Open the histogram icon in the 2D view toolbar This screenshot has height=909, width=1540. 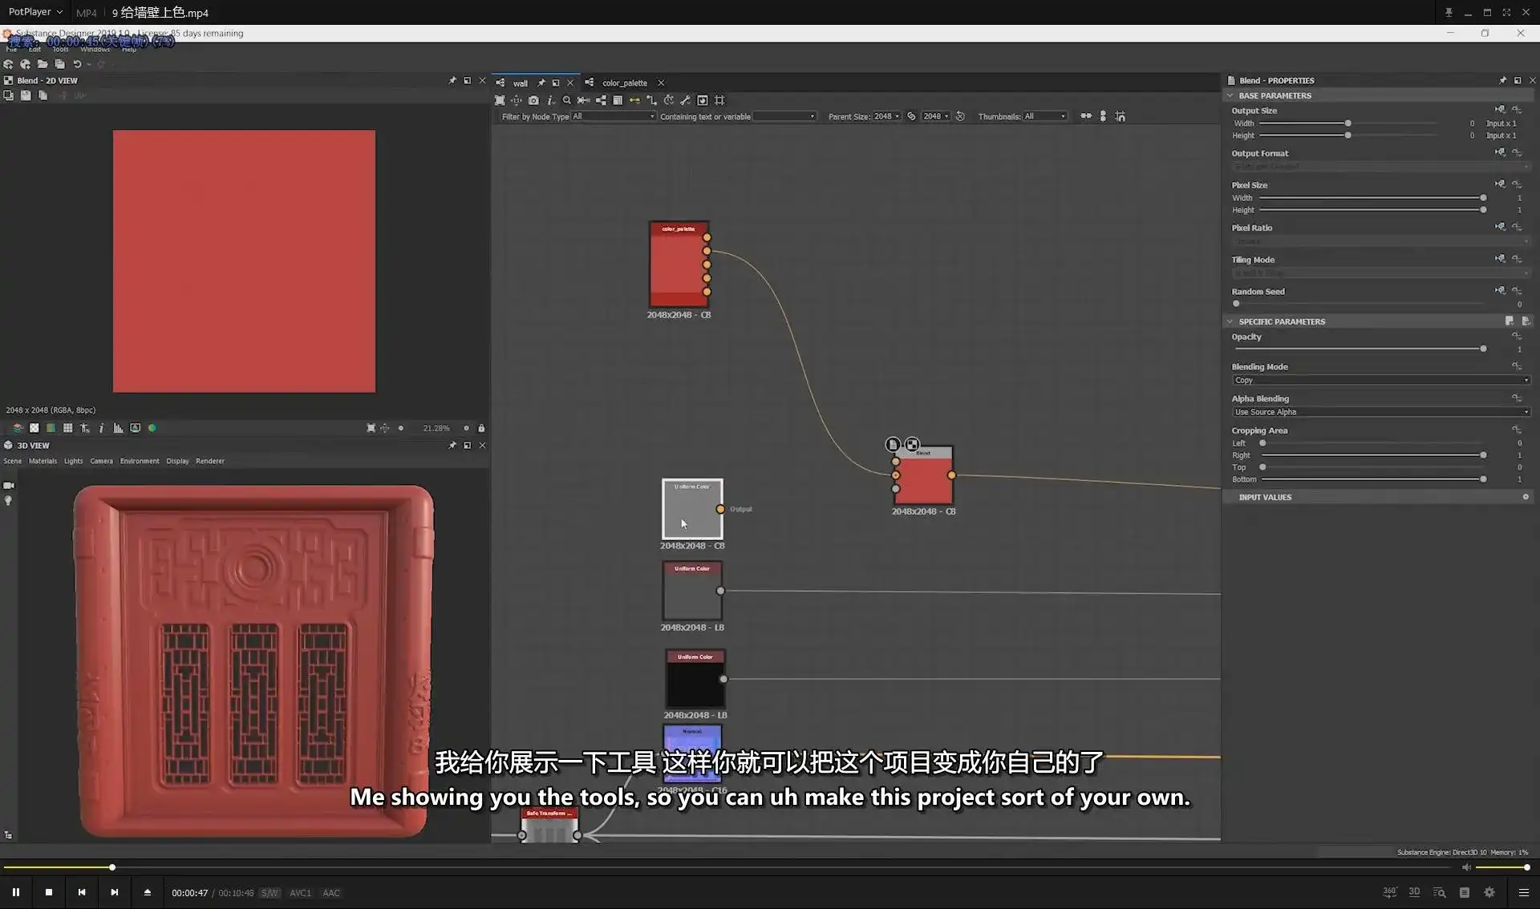118,427
